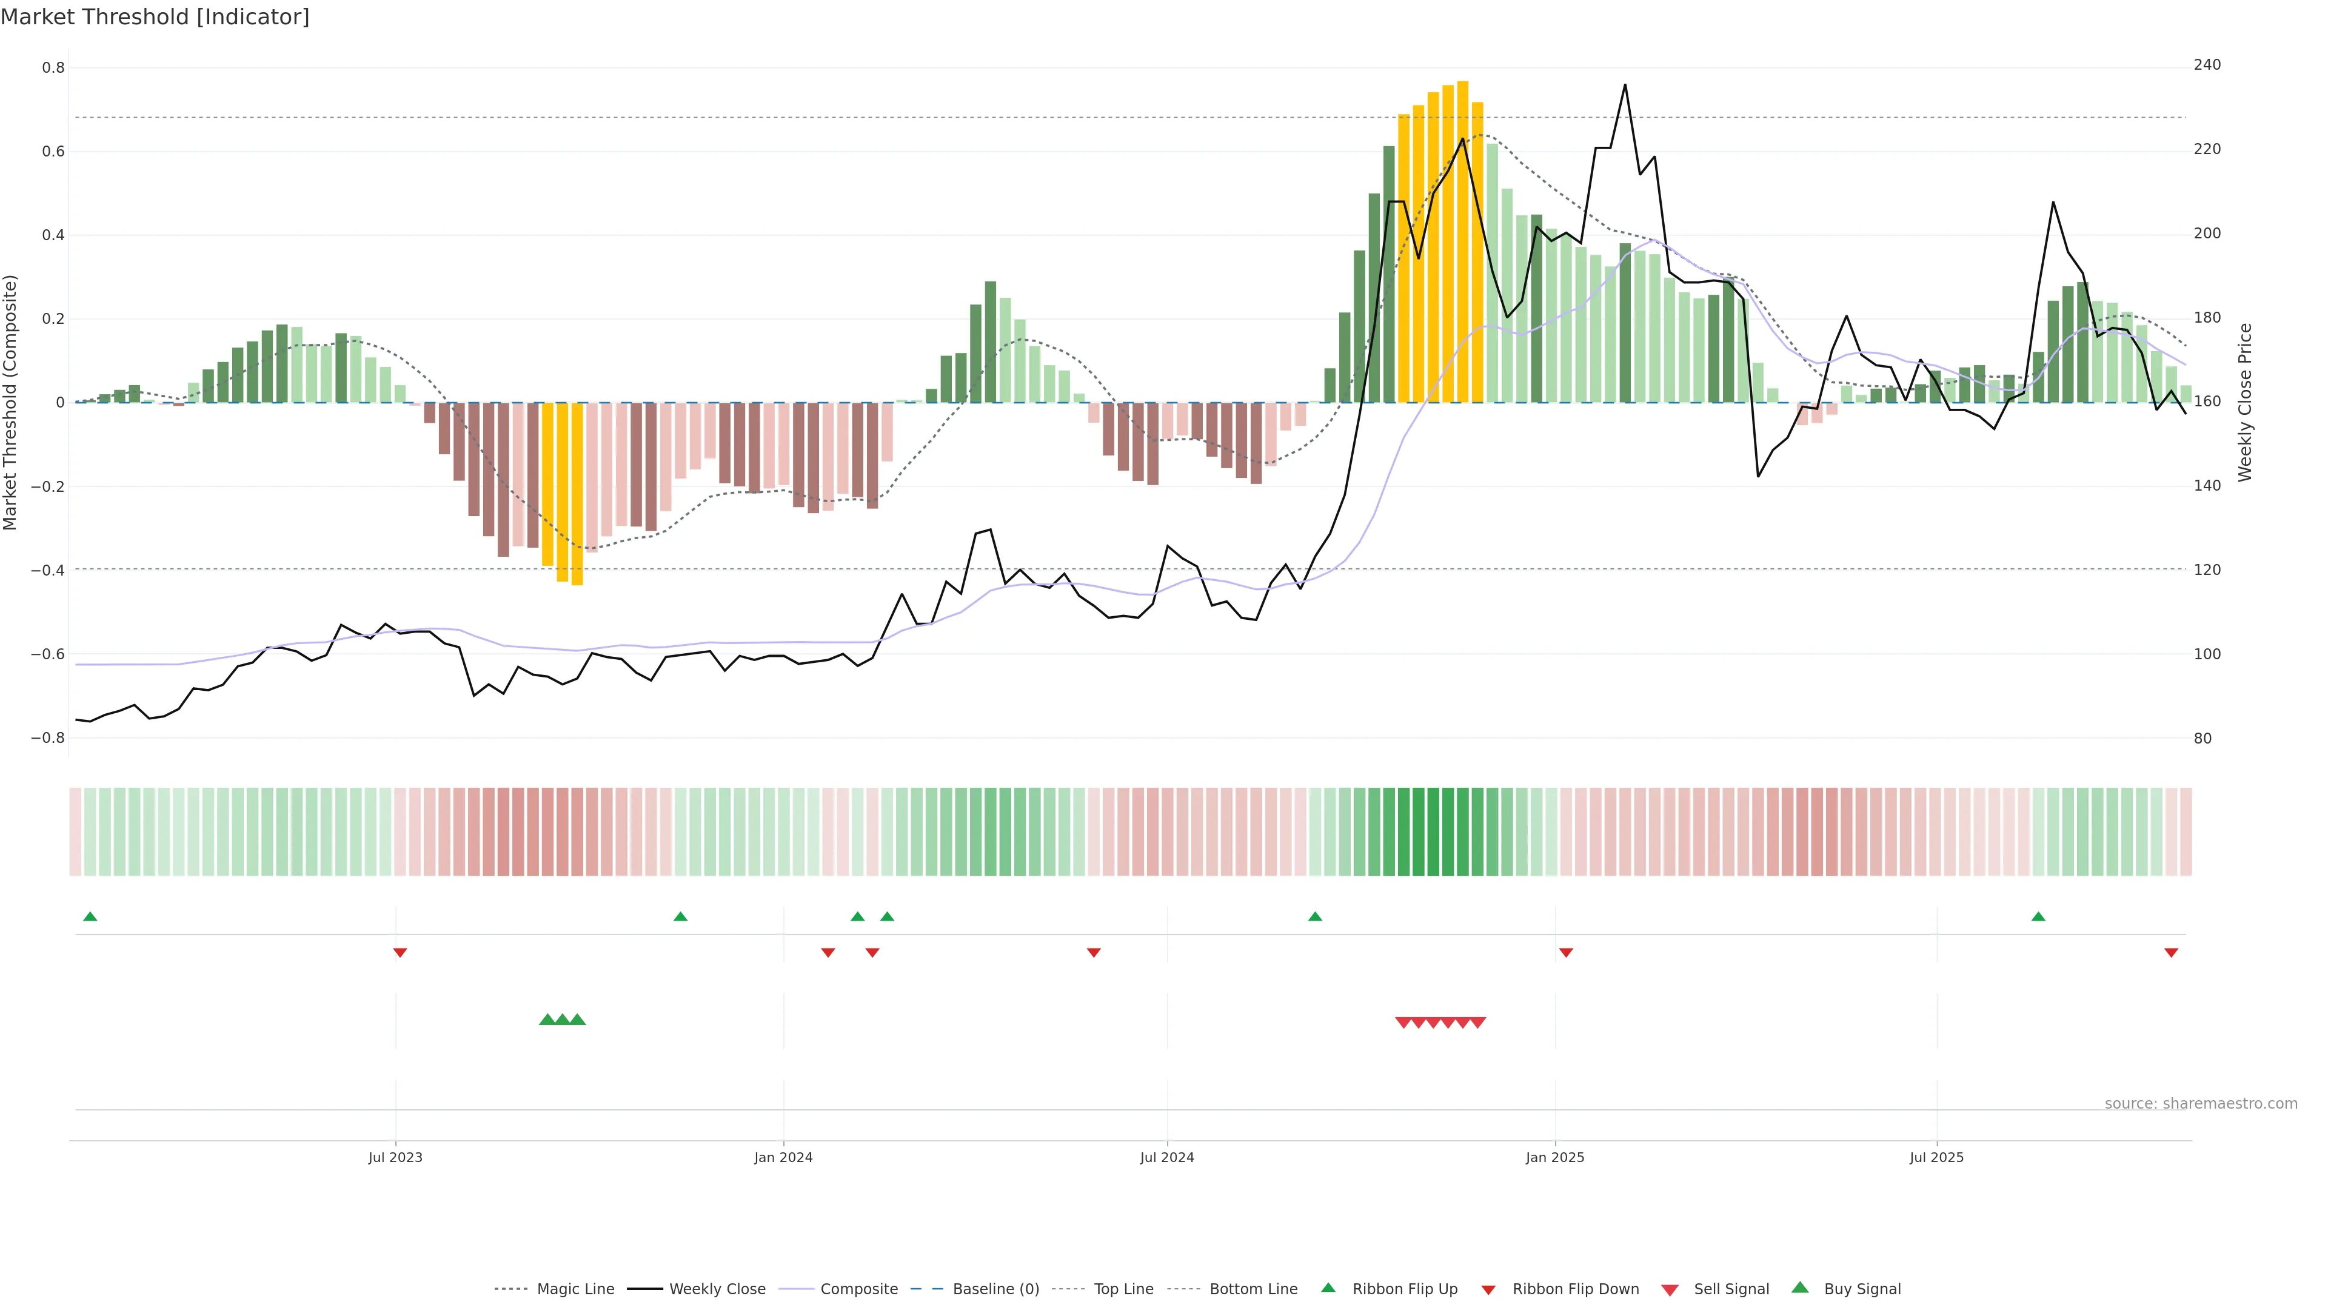Click the Jan 2024 x-axis label
The height and width of the screenshot is (1310, 2328).
783,1157
